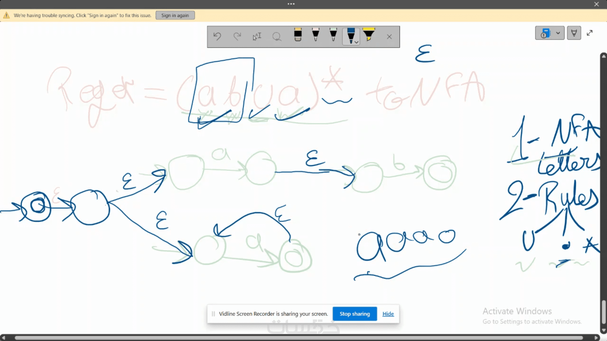
Task: Choose the yellow highlighter
Action: tap(369, 35)
